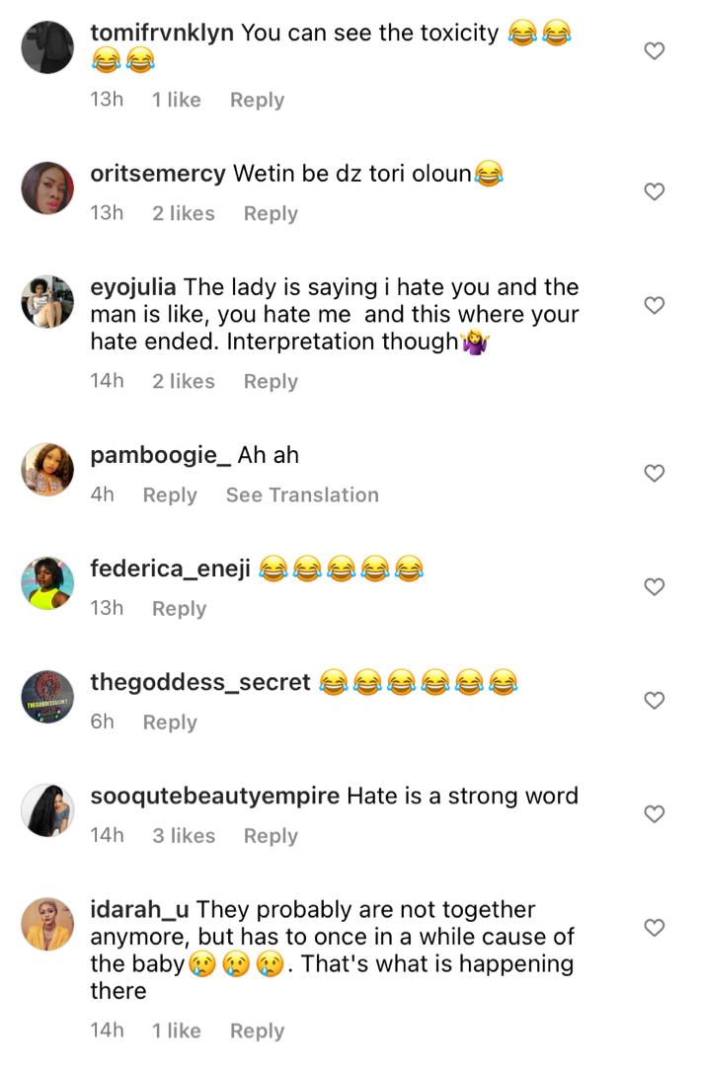Viewport: 702px width, 1066px height.
Task: Reply to eyojulia's interpretation comment
Action: [271, 381]
